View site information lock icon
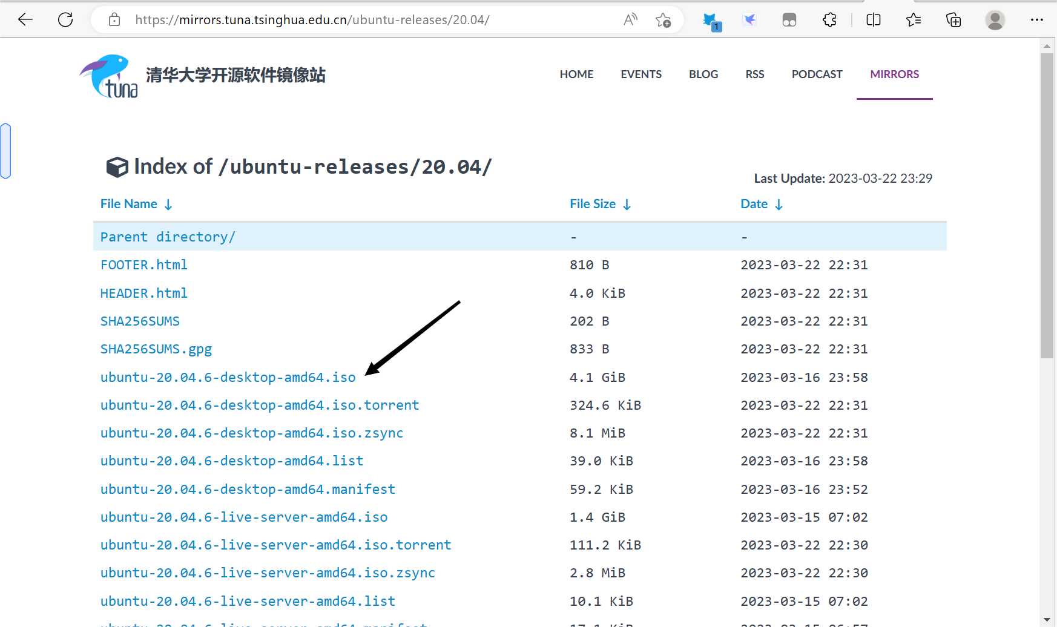The height and width of the screenshot is (627, 1057). pyautogui.click(x=114, y=20)
